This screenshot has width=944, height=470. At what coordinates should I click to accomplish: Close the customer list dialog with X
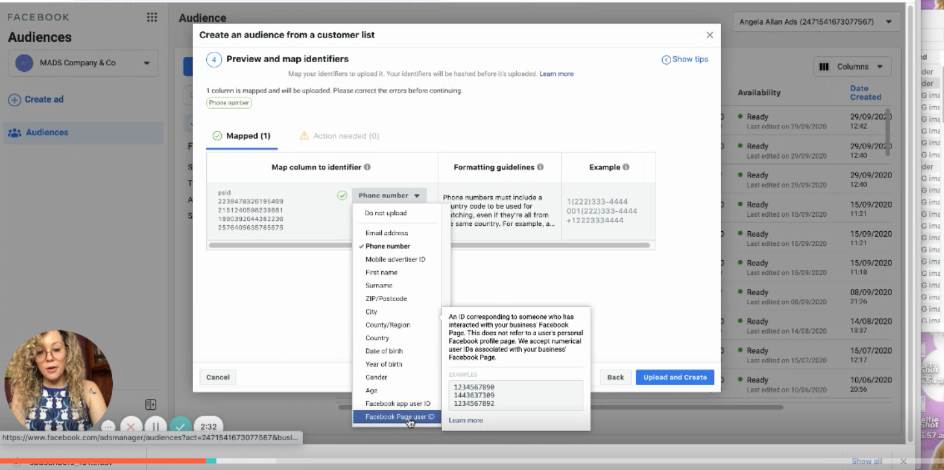pos(709,35)
